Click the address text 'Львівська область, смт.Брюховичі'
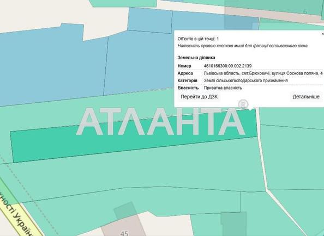The width and height of the screenshot is (324, 236). click(237, 73)
